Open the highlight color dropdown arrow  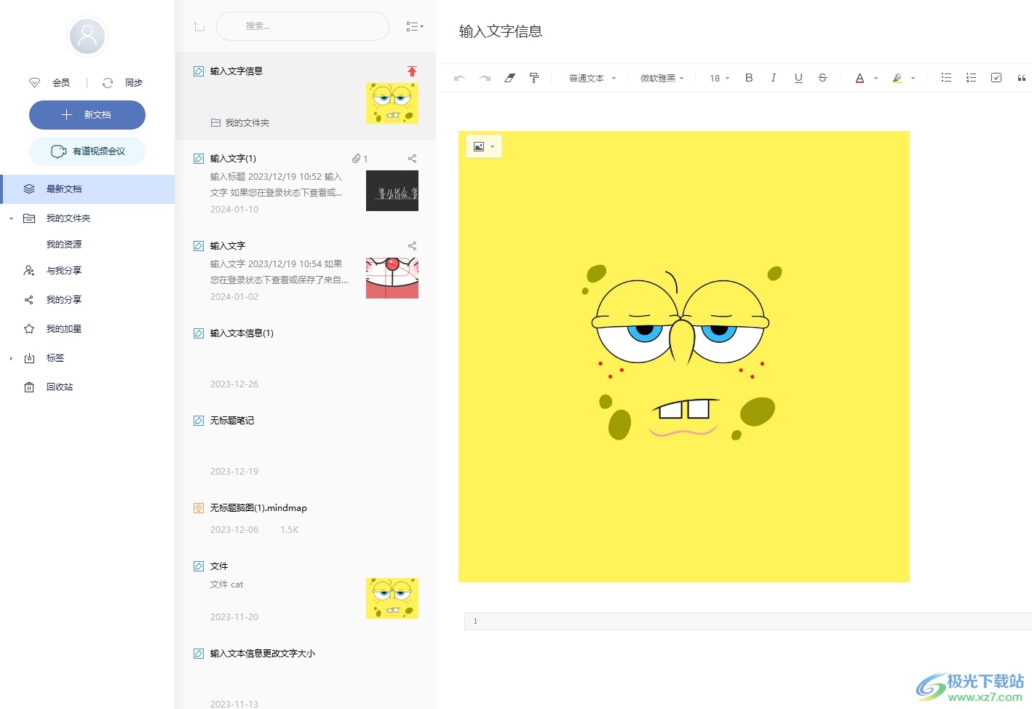(913, 79)
